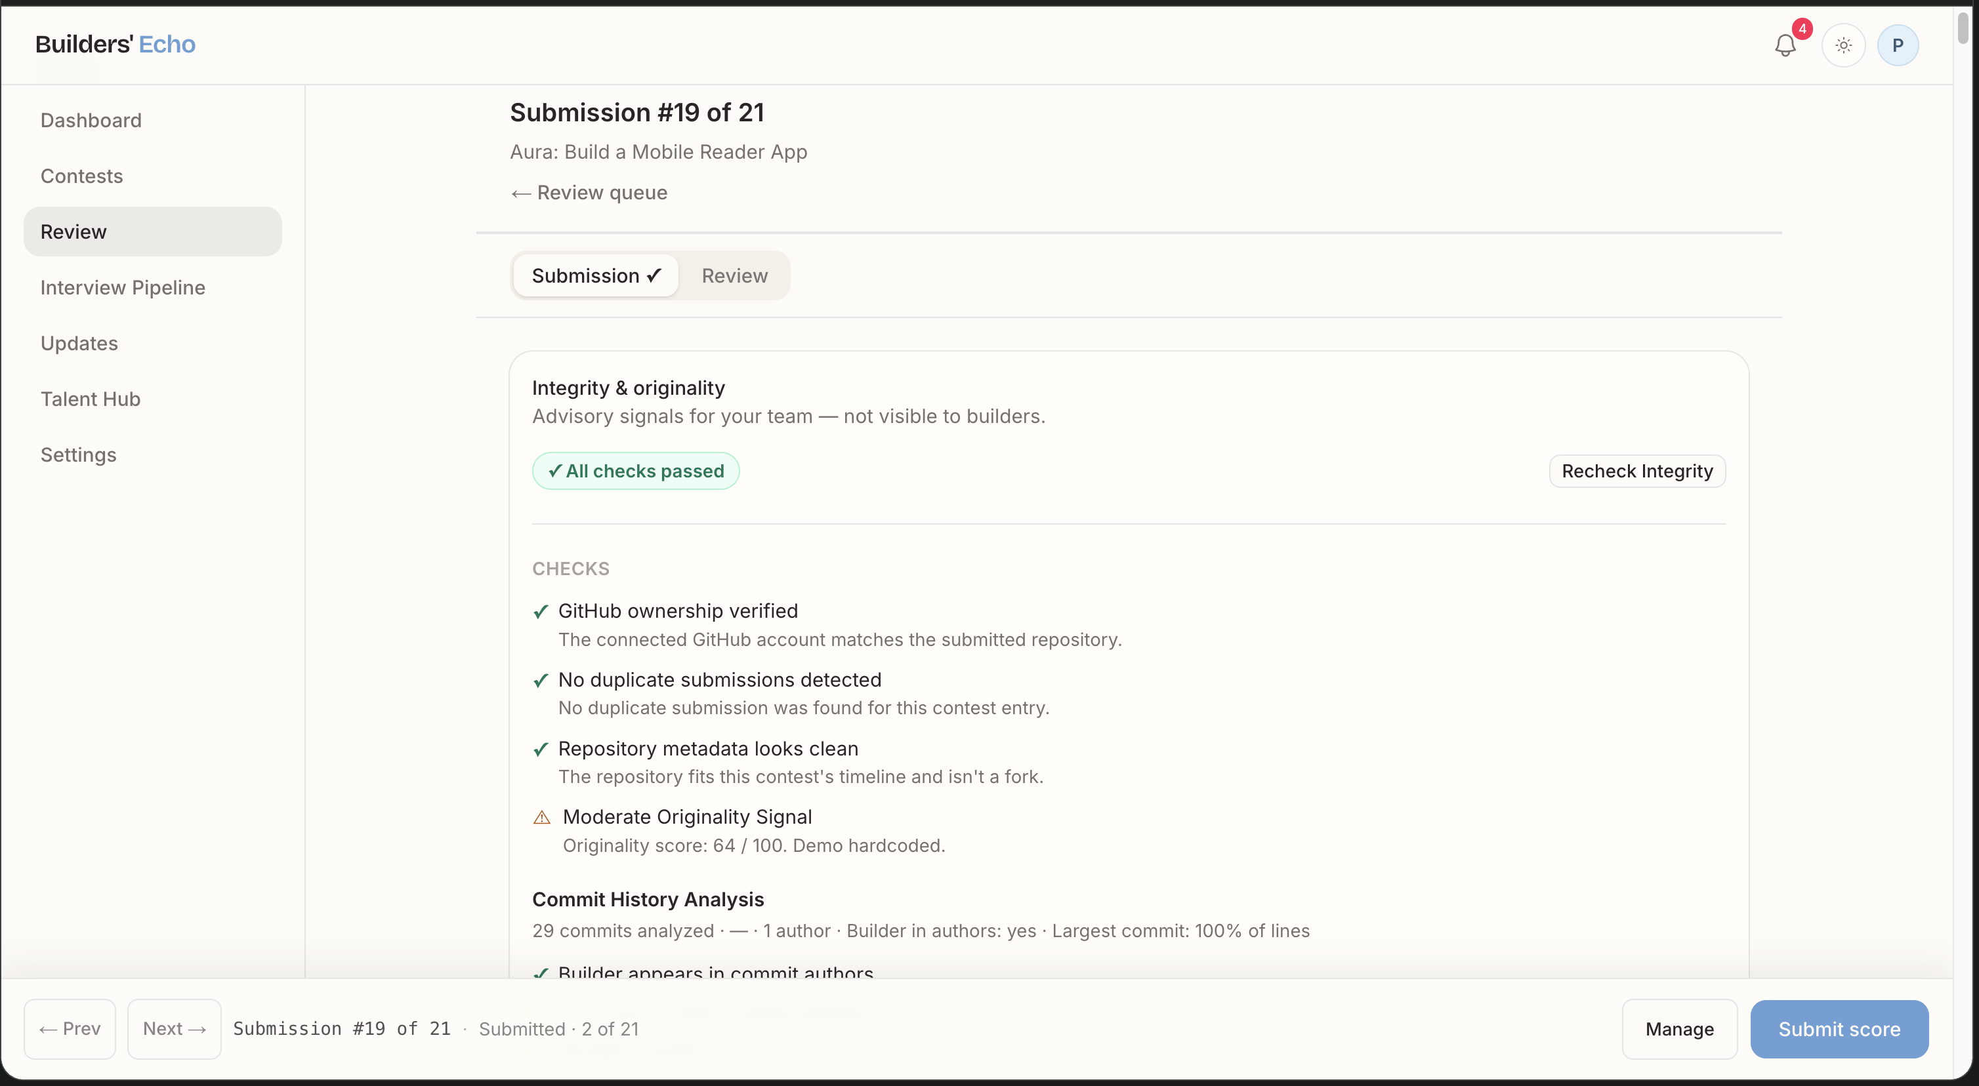Viewport: 1979px width, 1086px height.
Task: Go back to Review queue link
Action: point(589,193)
